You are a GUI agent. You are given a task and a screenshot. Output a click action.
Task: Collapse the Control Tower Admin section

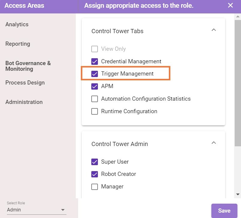pyautogui.click(x=213, y=143)
